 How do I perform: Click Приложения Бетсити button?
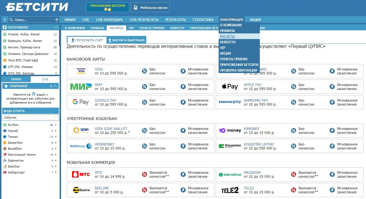click(x=108, y=7)
